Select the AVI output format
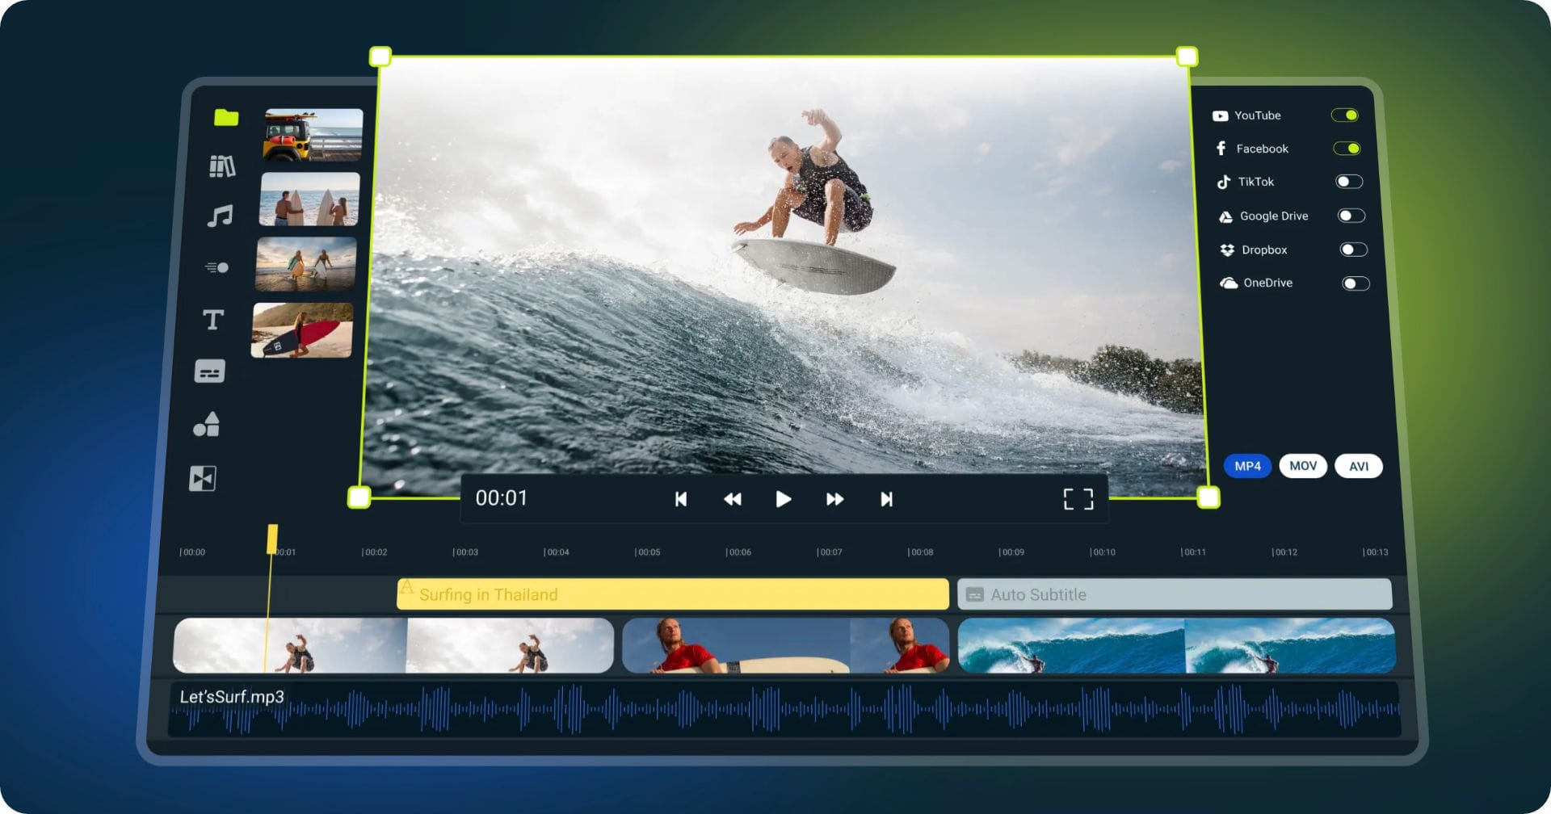 click(x=1358, y=466)
